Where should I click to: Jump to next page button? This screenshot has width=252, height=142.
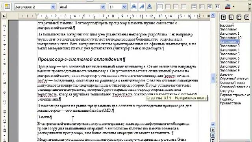coord(213,140)
